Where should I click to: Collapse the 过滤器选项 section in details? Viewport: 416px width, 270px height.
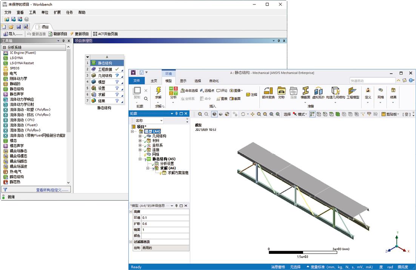[x=131, y=242]
